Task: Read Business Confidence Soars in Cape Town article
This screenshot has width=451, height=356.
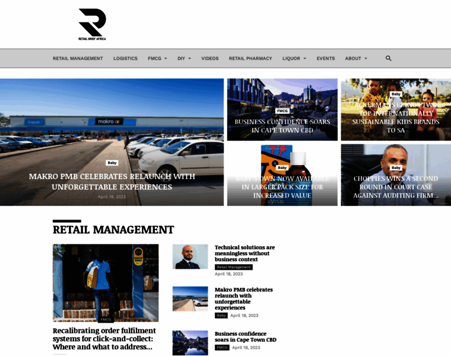Action: tap(282, 126)
